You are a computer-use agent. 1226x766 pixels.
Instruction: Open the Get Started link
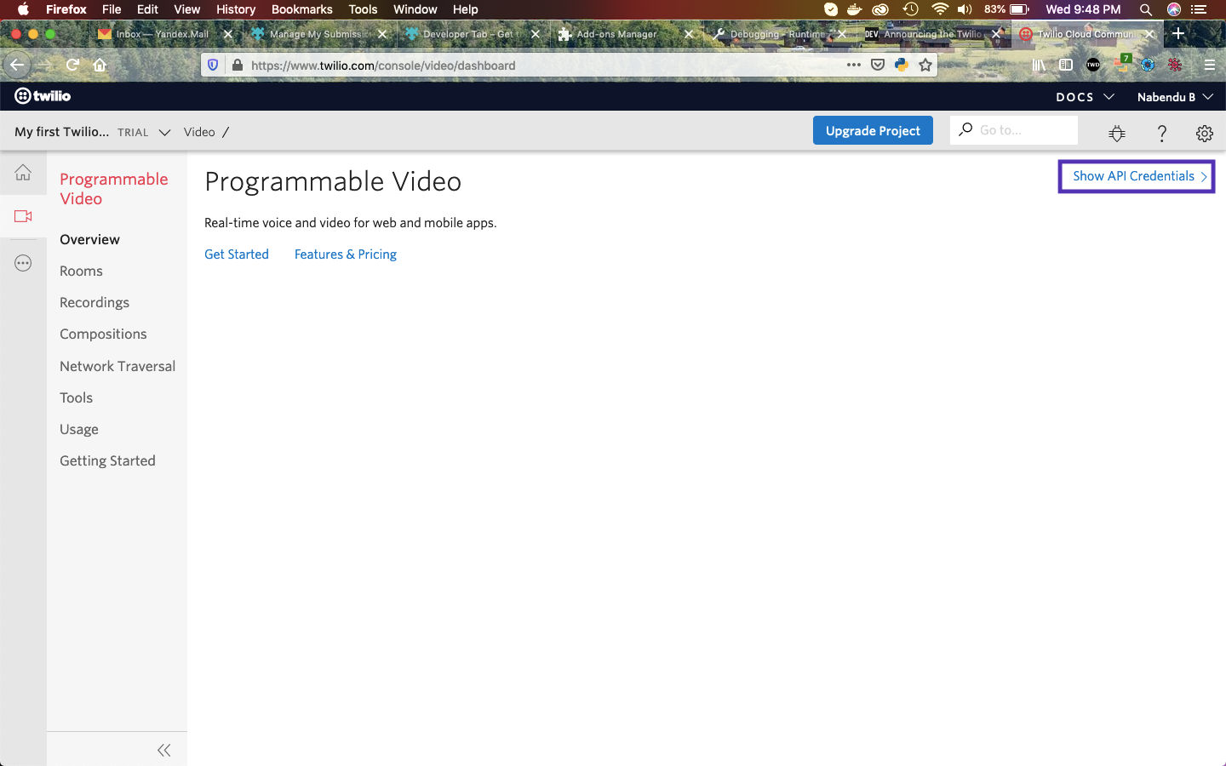237,254
